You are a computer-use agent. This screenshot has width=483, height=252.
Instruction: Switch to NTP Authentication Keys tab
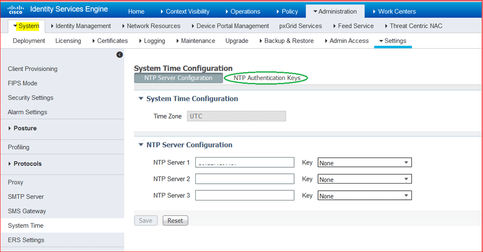coord(267,78)
